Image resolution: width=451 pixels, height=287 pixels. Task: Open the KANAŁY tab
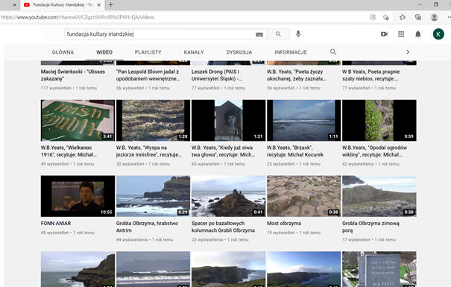(194, 52)
